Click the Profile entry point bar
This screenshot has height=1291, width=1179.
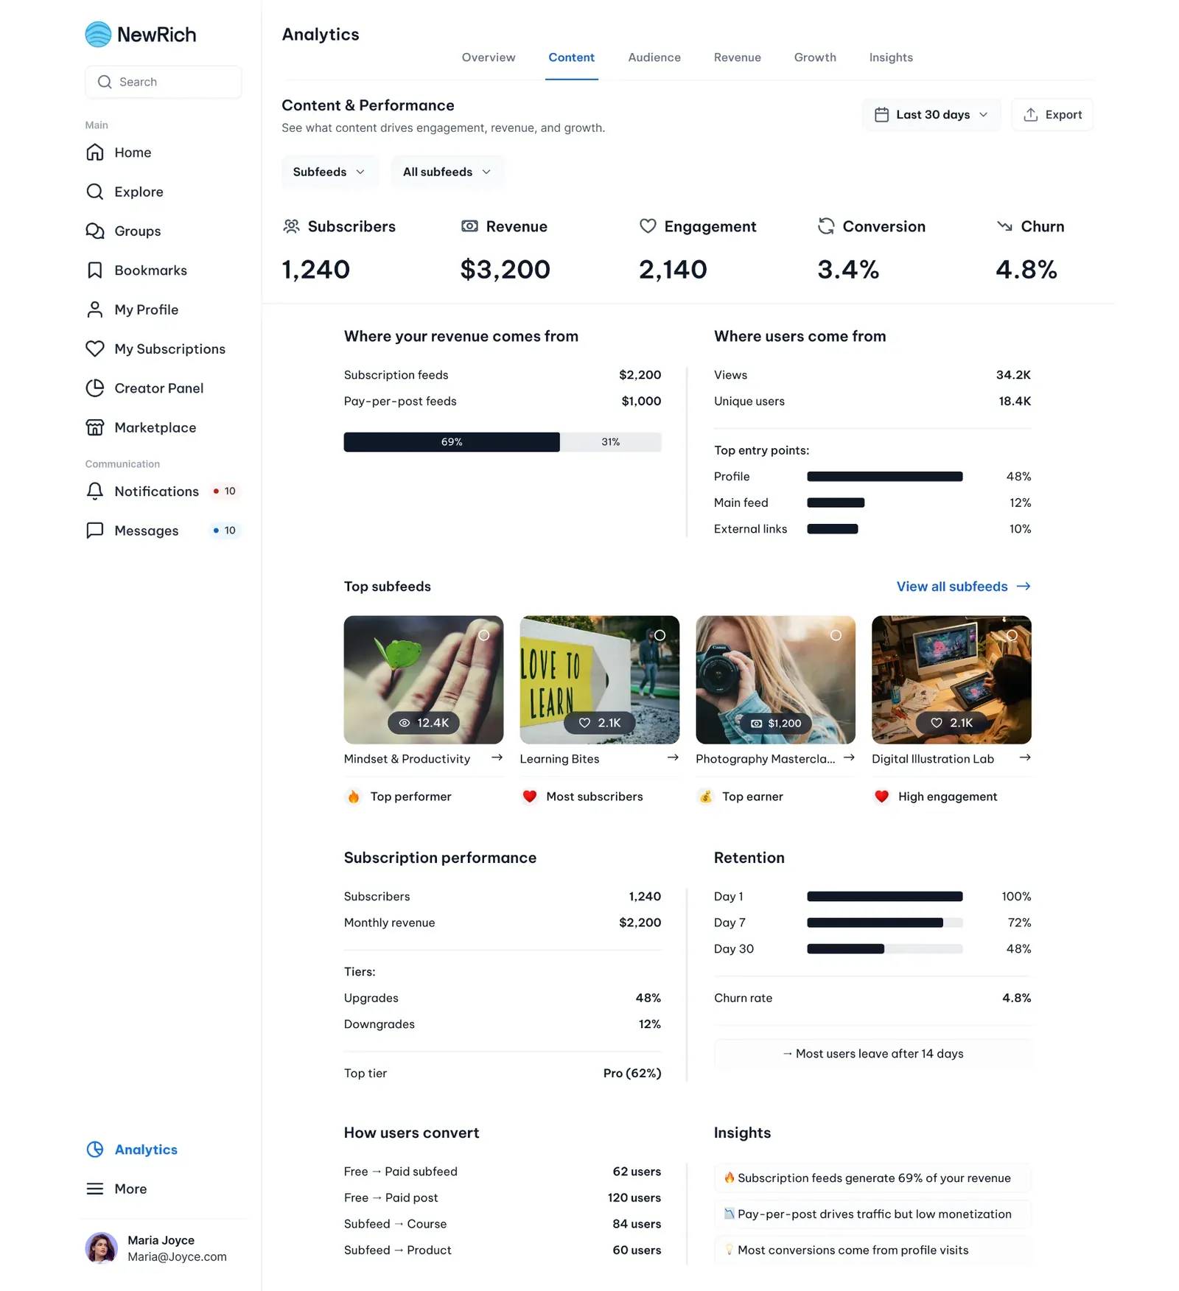click(885, 477)
